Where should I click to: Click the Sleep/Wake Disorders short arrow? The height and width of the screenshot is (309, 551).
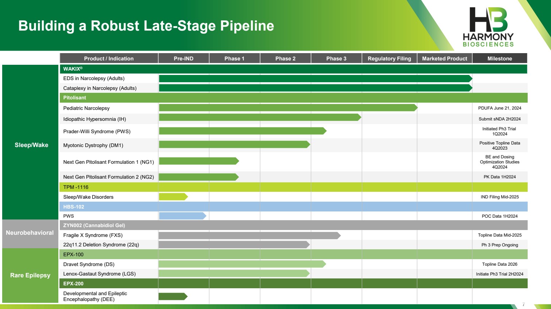(x=174, y=197)
